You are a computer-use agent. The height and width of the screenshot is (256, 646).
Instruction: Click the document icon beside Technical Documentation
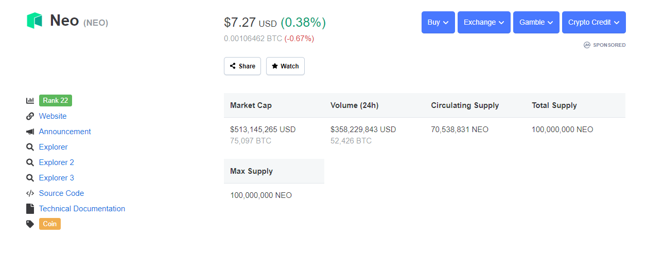(29, 209)
